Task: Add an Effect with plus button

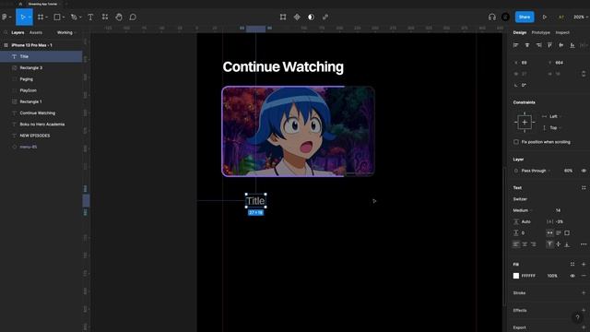Action: click(x=584, y=311)
